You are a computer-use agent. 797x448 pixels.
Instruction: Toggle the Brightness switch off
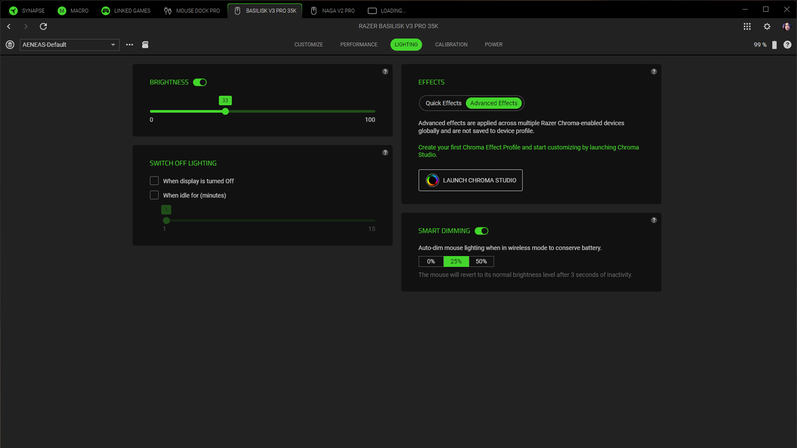pos(200,83)
